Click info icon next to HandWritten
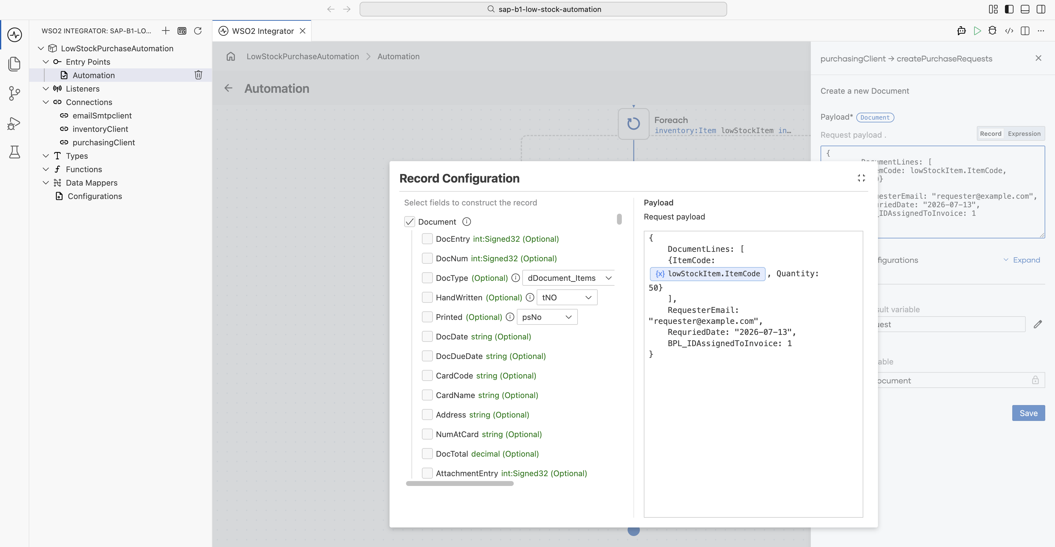1055x547 pixels. coord(530,297)
